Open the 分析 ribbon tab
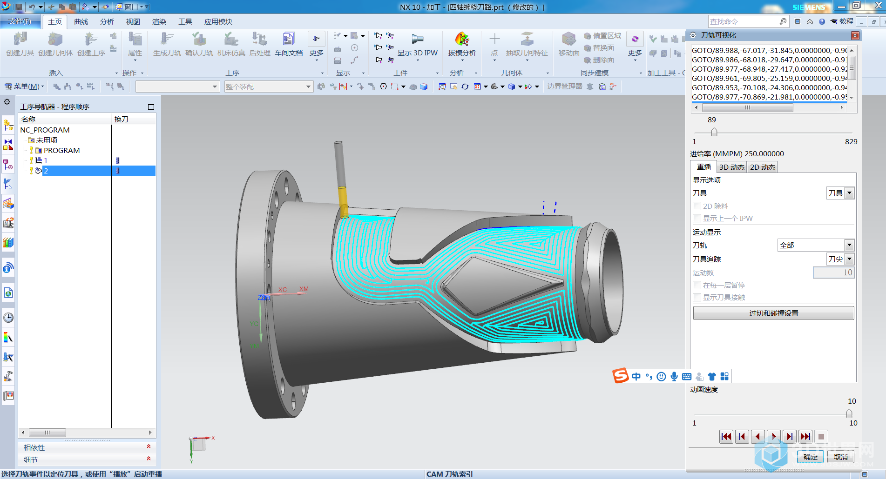Screen dimensions: 886x479 coord(107,21)
